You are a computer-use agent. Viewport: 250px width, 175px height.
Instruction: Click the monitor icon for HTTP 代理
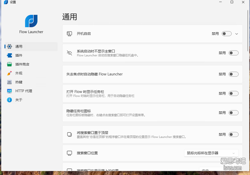(x=9, y=91)
